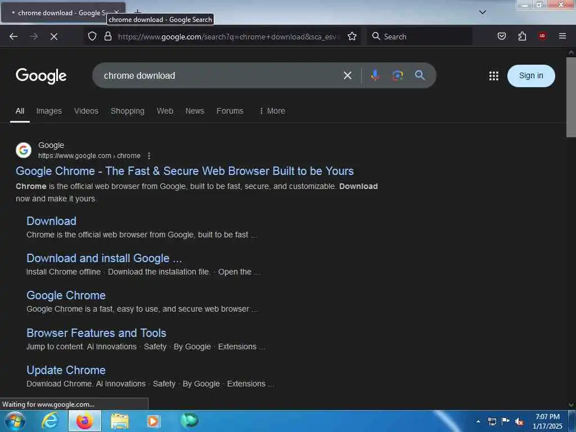Switch to the News tab

195,111
